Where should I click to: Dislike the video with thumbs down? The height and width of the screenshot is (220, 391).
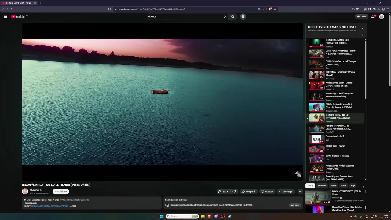click(234, 192)
